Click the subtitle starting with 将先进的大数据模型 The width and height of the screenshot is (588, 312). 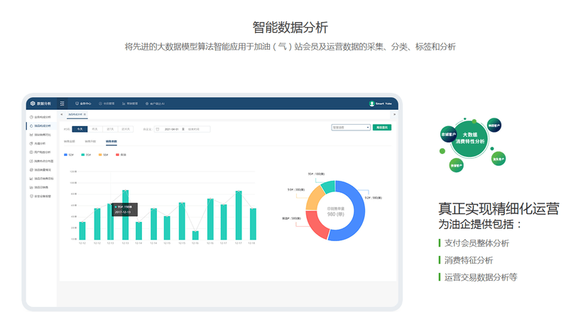(290, 47)
